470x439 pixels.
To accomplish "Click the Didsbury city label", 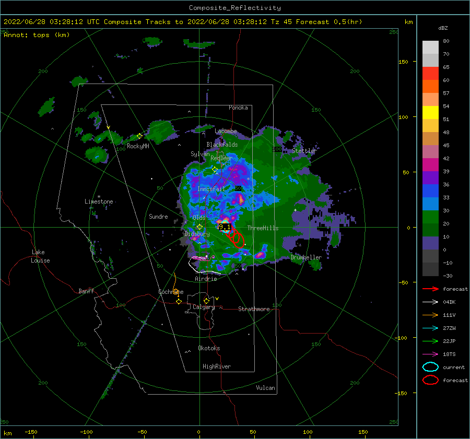I will (197, 234).
